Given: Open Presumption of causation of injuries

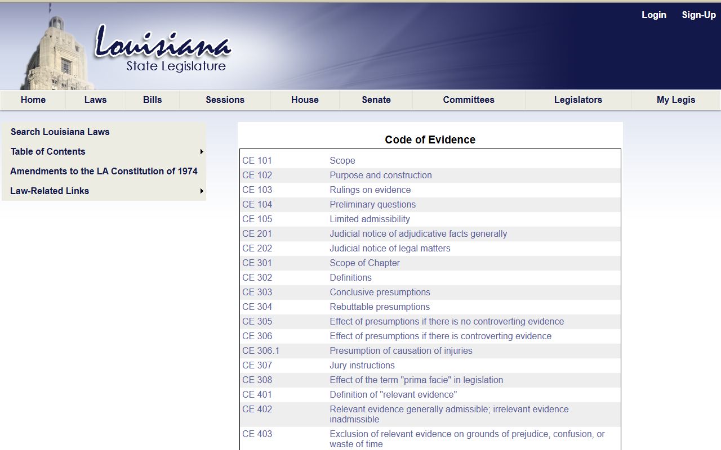Looking at the screenshot, I should click(x=401, y=351).
